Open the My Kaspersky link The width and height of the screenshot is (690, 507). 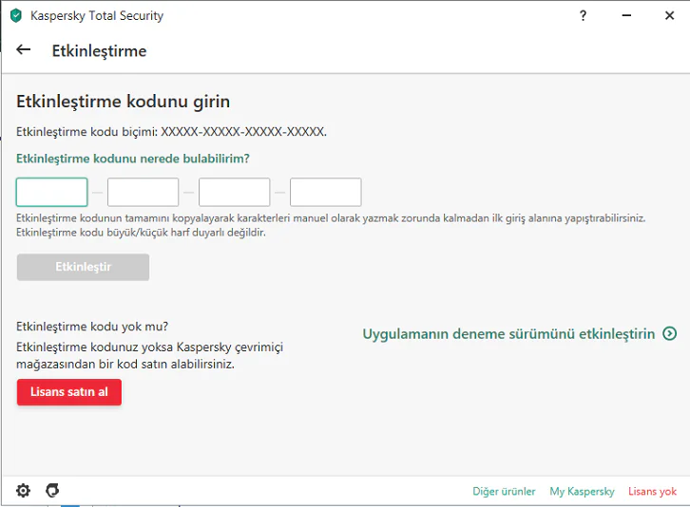582,491
